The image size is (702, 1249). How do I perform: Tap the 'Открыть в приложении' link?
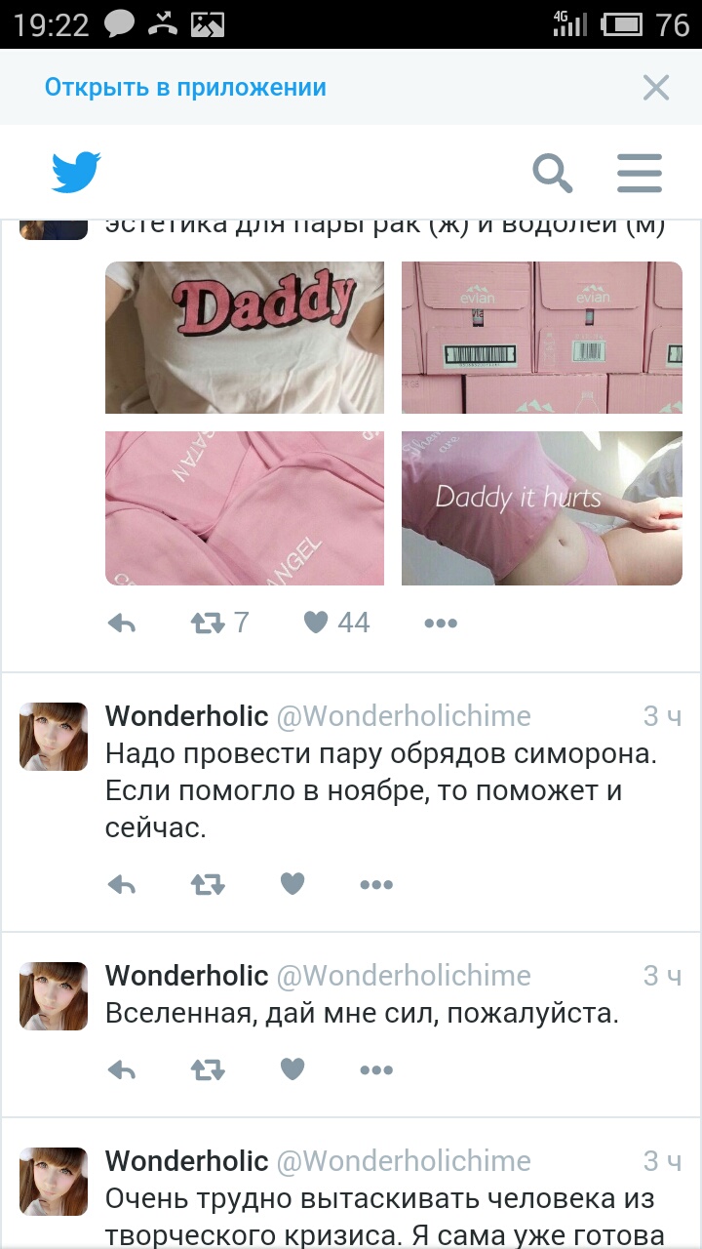(x=185, y=87)
